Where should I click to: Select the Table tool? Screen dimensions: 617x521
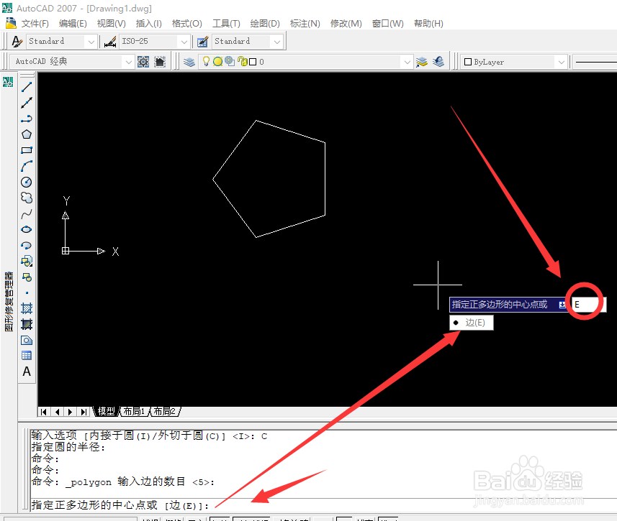(x=27, y=356)
